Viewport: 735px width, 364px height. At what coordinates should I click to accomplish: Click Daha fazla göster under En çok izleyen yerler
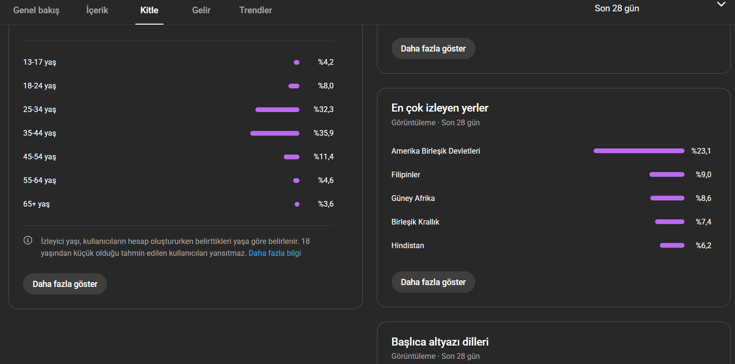(433, 282)
